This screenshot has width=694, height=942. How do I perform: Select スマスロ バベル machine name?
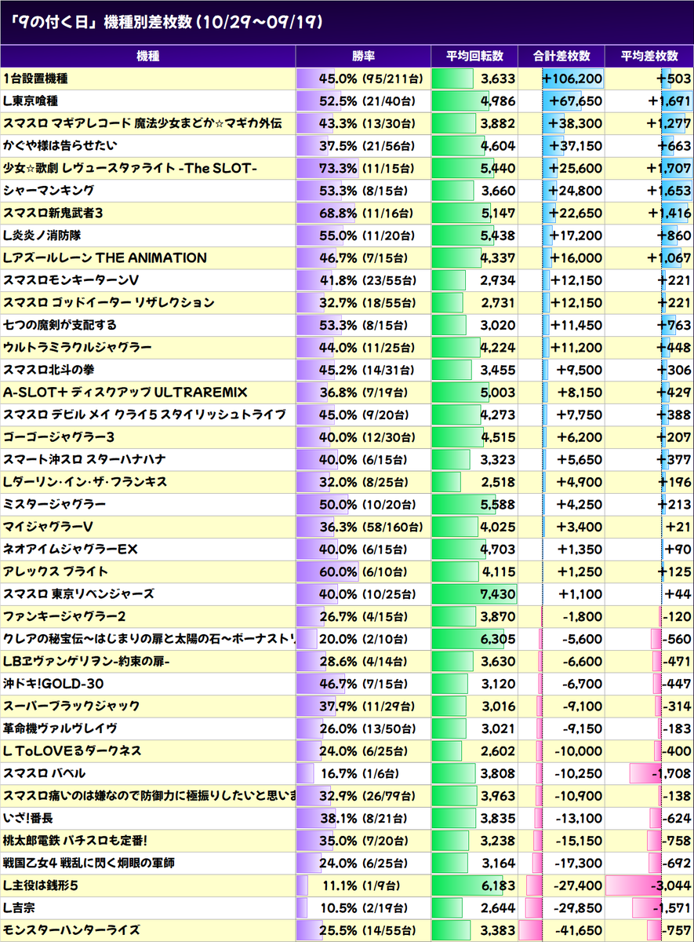point(44,772)
